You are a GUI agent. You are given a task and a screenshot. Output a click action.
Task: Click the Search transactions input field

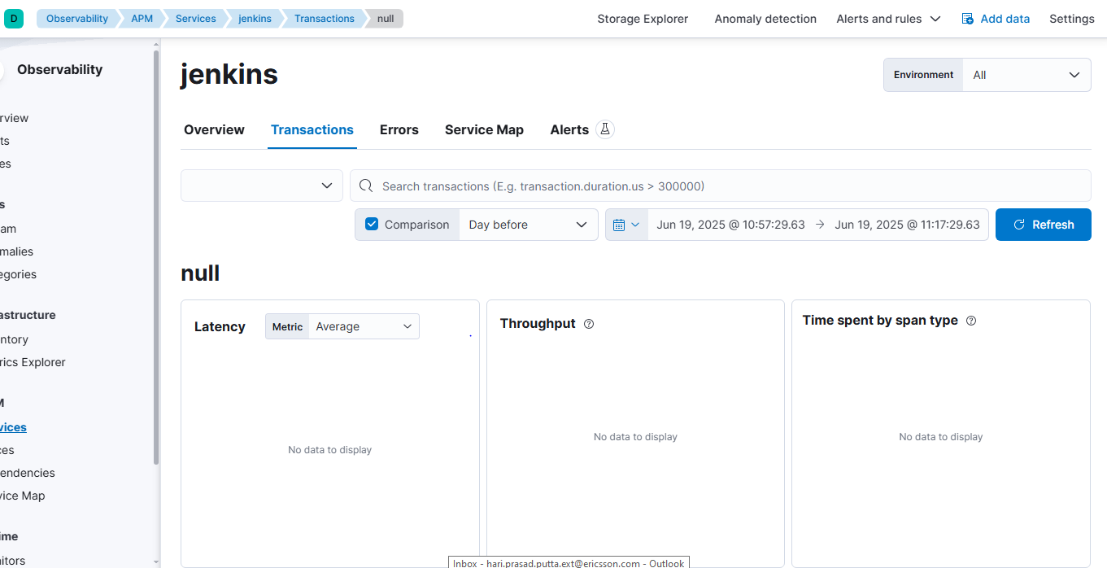point(721,186)
